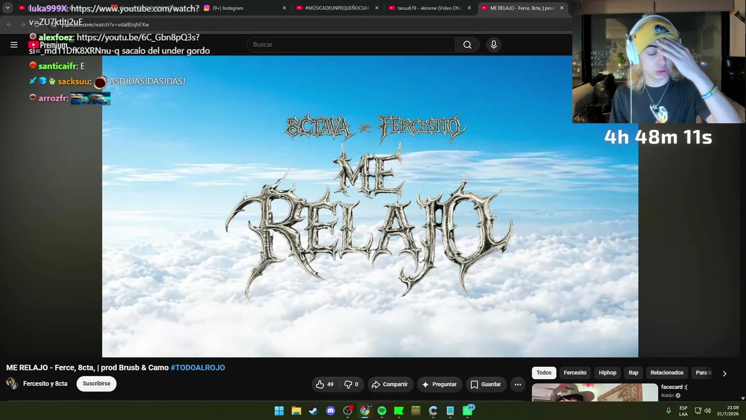
Task: Open more actions three-dot menu
Action: point(518,384)
